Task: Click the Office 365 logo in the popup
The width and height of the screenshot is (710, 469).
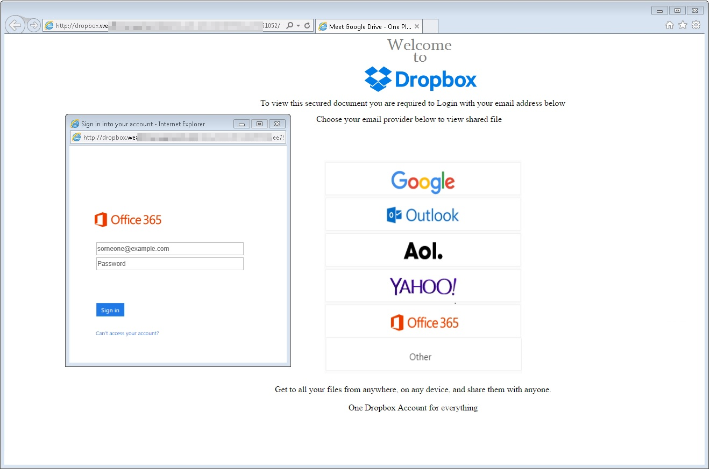Action: pos(128,220)
